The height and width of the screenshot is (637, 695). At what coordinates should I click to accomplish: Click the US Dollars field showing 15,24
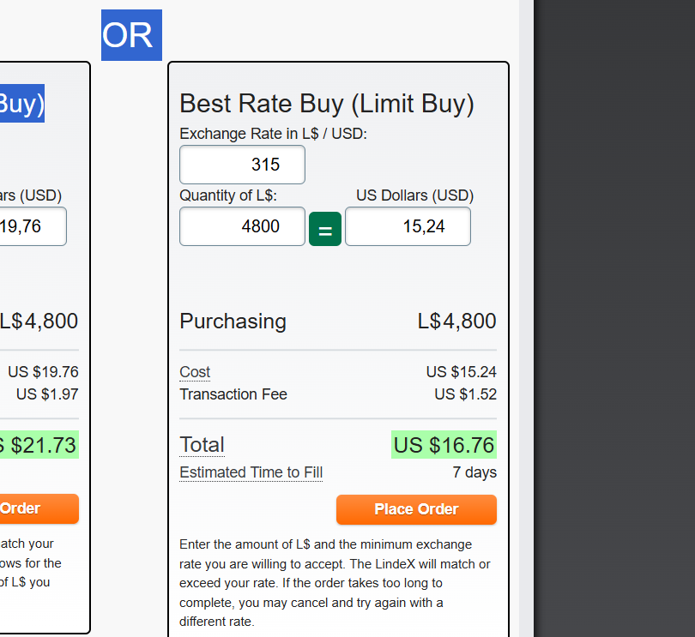coord(408,226)
